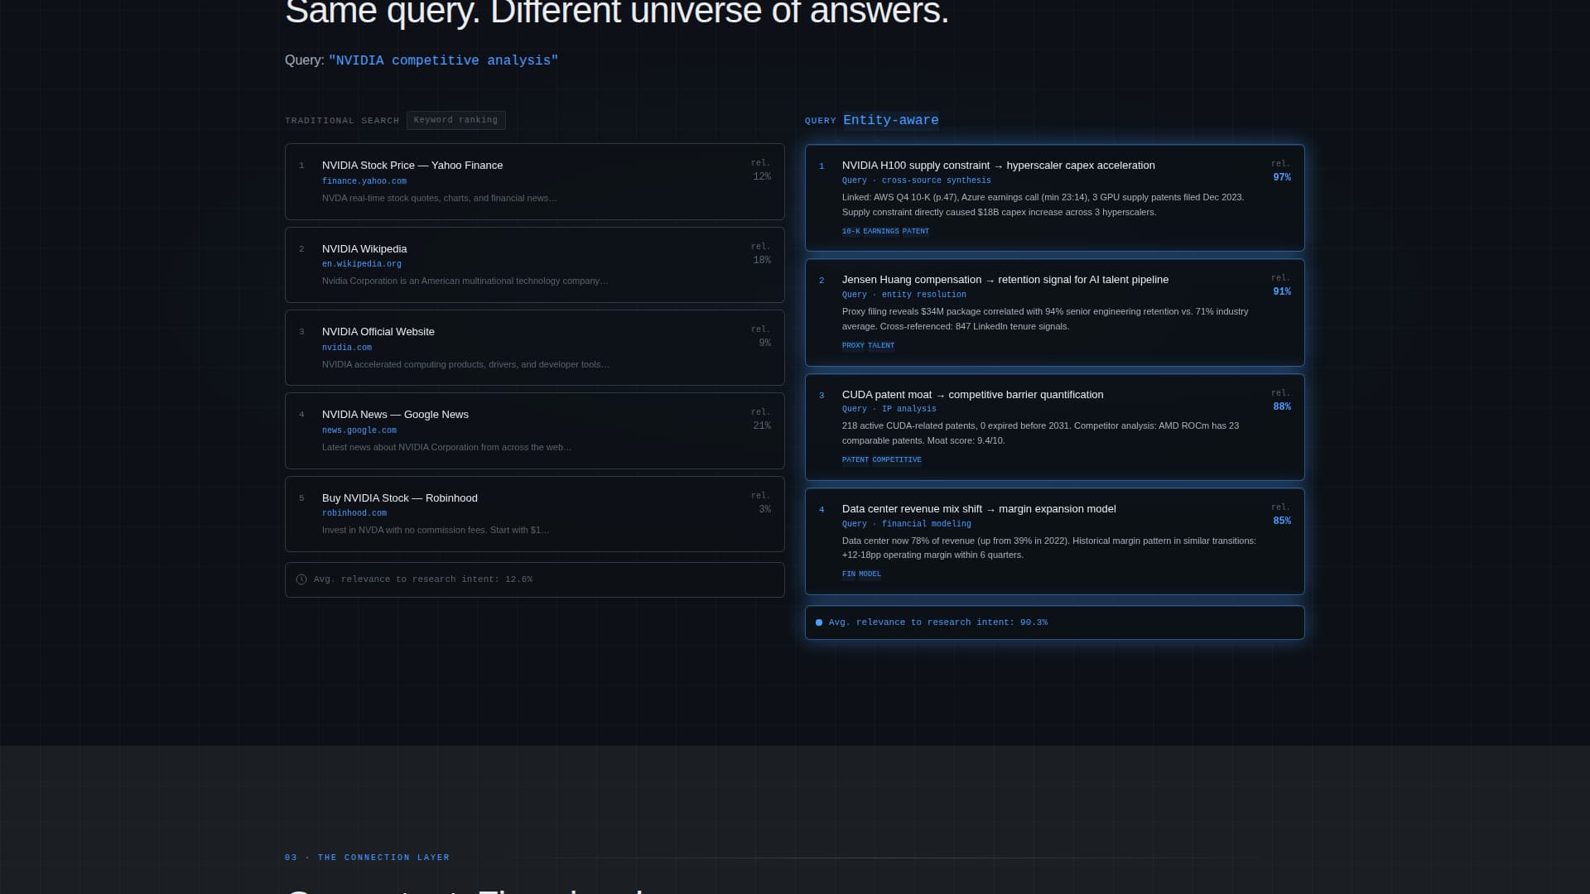
Task: Follow the news.google.com link
Action: (359, 430)
